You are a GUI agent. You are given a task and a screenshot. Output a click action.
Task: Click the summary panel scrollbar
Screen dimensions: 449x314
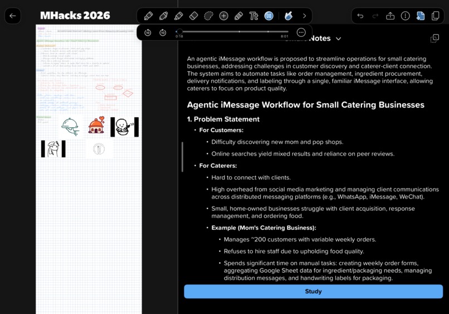click(182, 157)
